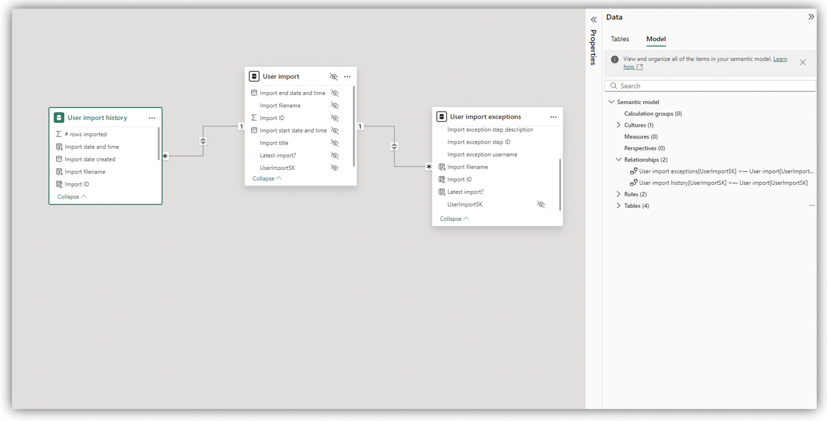The image size is (827, 421).
Task: Toggle visibility of User import Import ID
Action: [x=335, y=118]
